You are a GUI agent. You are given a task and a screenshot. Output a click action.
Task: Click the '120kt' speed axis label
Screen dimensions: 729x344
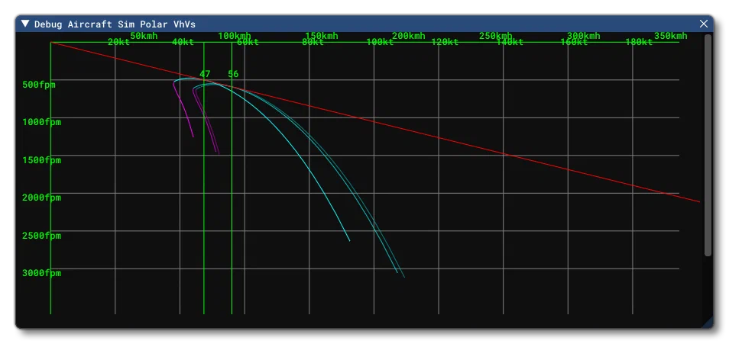[445, 42]
